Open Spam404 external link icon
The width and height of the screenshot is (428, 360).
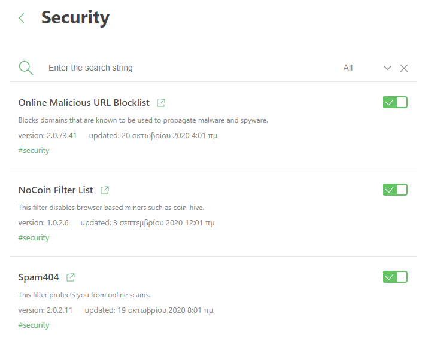(71, 277)
